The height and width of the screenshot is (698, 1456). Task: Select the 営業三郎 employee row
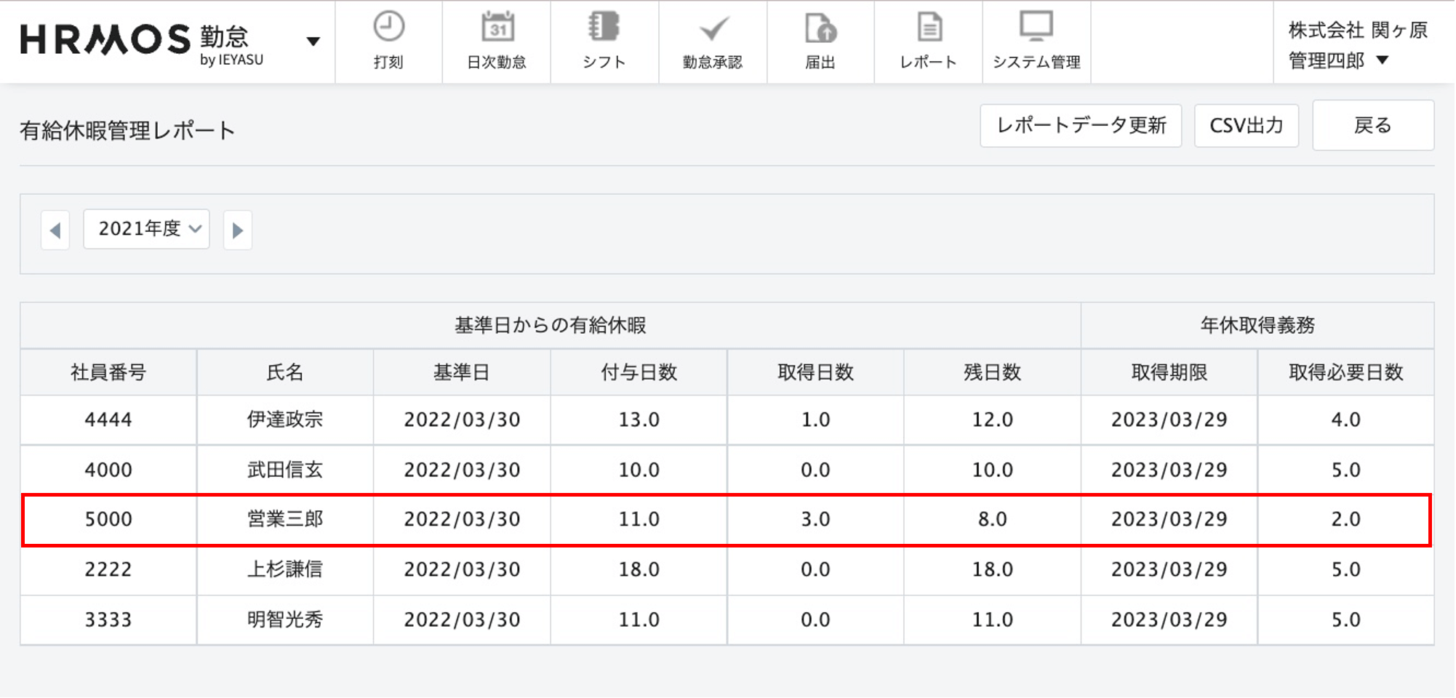pos(285,519)
